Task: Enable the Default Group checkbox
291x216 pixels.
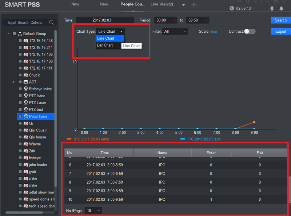Action: point(15,34)
